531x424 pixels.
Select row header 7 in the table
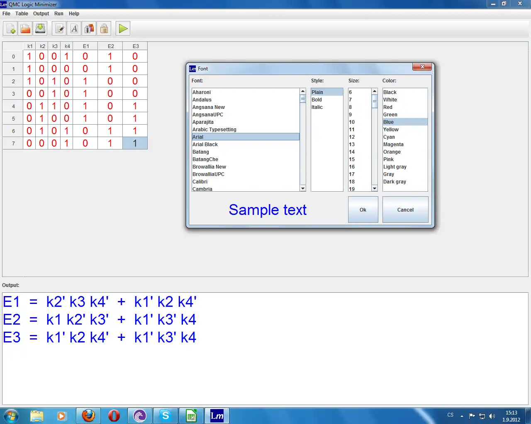point(13,143)
